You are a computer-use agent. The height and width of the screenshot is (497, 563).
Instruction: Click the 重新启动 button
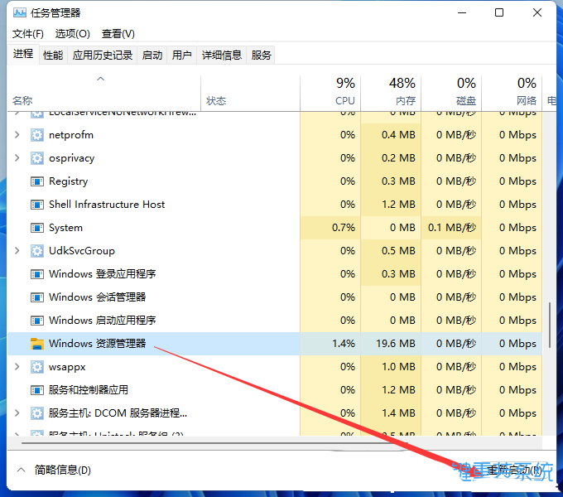514,470
